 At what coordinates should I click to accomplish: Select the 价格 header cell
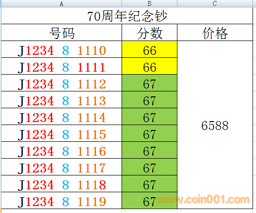coord(215,33)
